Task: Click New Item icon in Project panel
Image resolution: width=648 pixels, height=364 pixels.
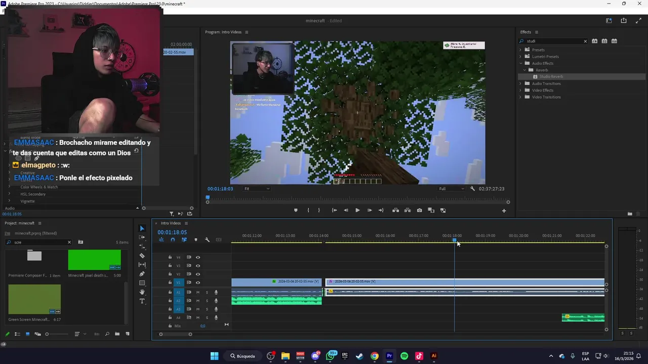Action: pos(127,334)
